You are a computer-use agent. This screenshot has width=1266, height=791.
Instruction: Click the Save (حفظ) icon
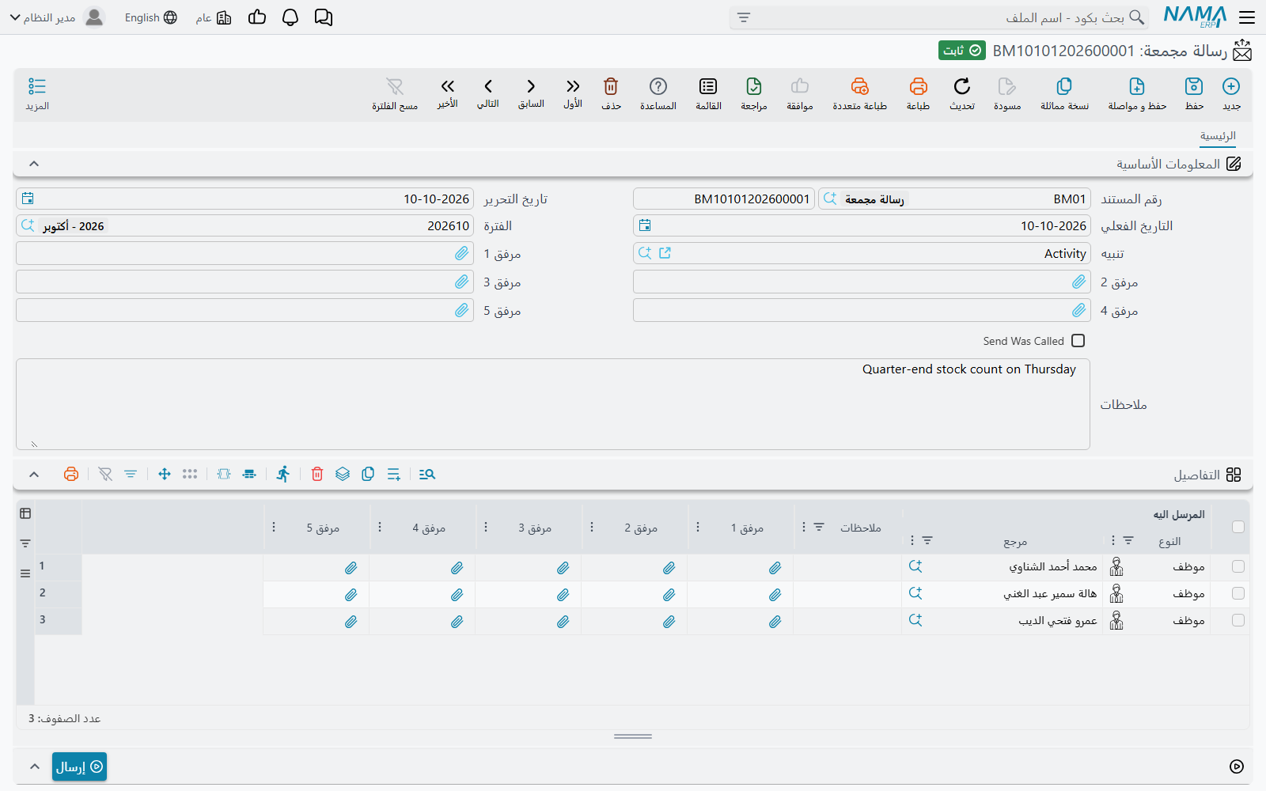point(1194,86)
